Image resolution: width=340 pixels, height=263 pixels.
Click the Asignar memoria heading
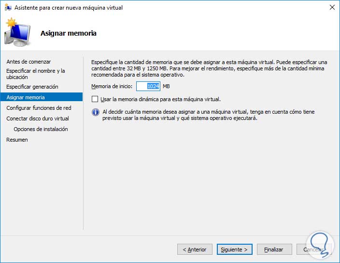(x=68, y=33)
